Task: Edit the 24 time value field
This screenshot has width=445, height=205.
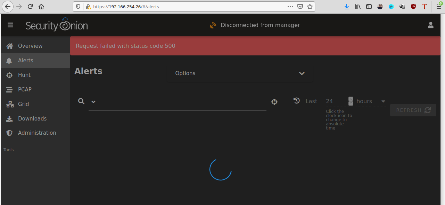Action: [x=336, y=101]
